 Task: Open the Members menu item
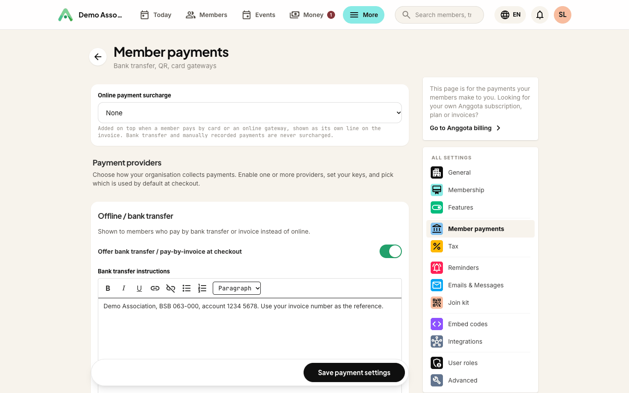coord(206,15)
